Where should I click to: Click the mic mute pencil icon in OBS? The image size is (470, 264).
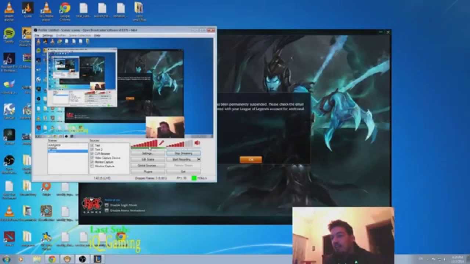pyautogui.click(x=161, y=143)
